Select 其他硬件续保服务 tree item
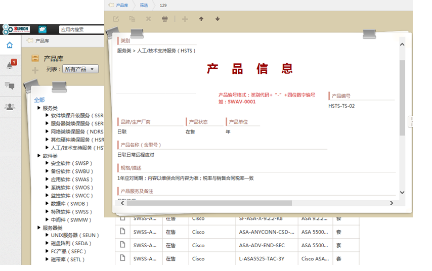Image resolution: width=432 pixels, height=271 pixels. (x=77, y=140)
